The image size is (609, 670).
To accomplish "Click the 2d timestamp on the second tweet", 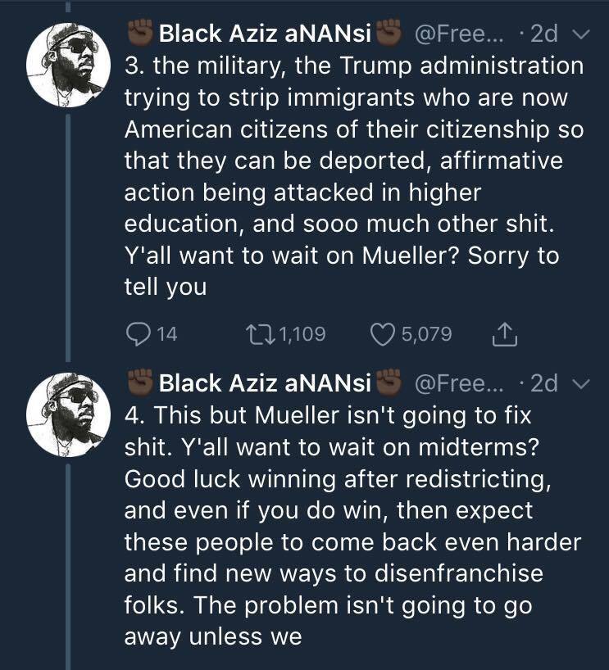I will pos(543,383).
